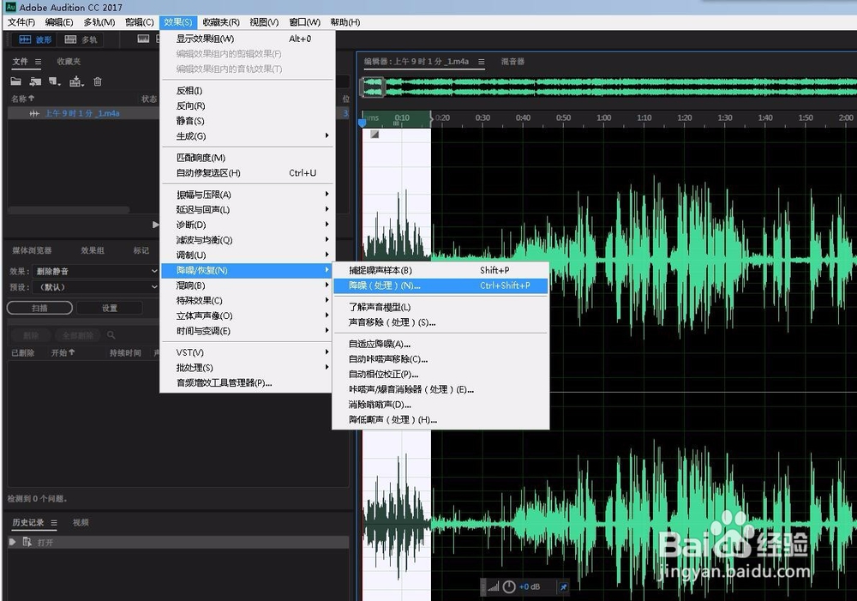Click the Import File icon
This screenshot has width=857, height=601.
pyautogui.click(x=35, y=81)
